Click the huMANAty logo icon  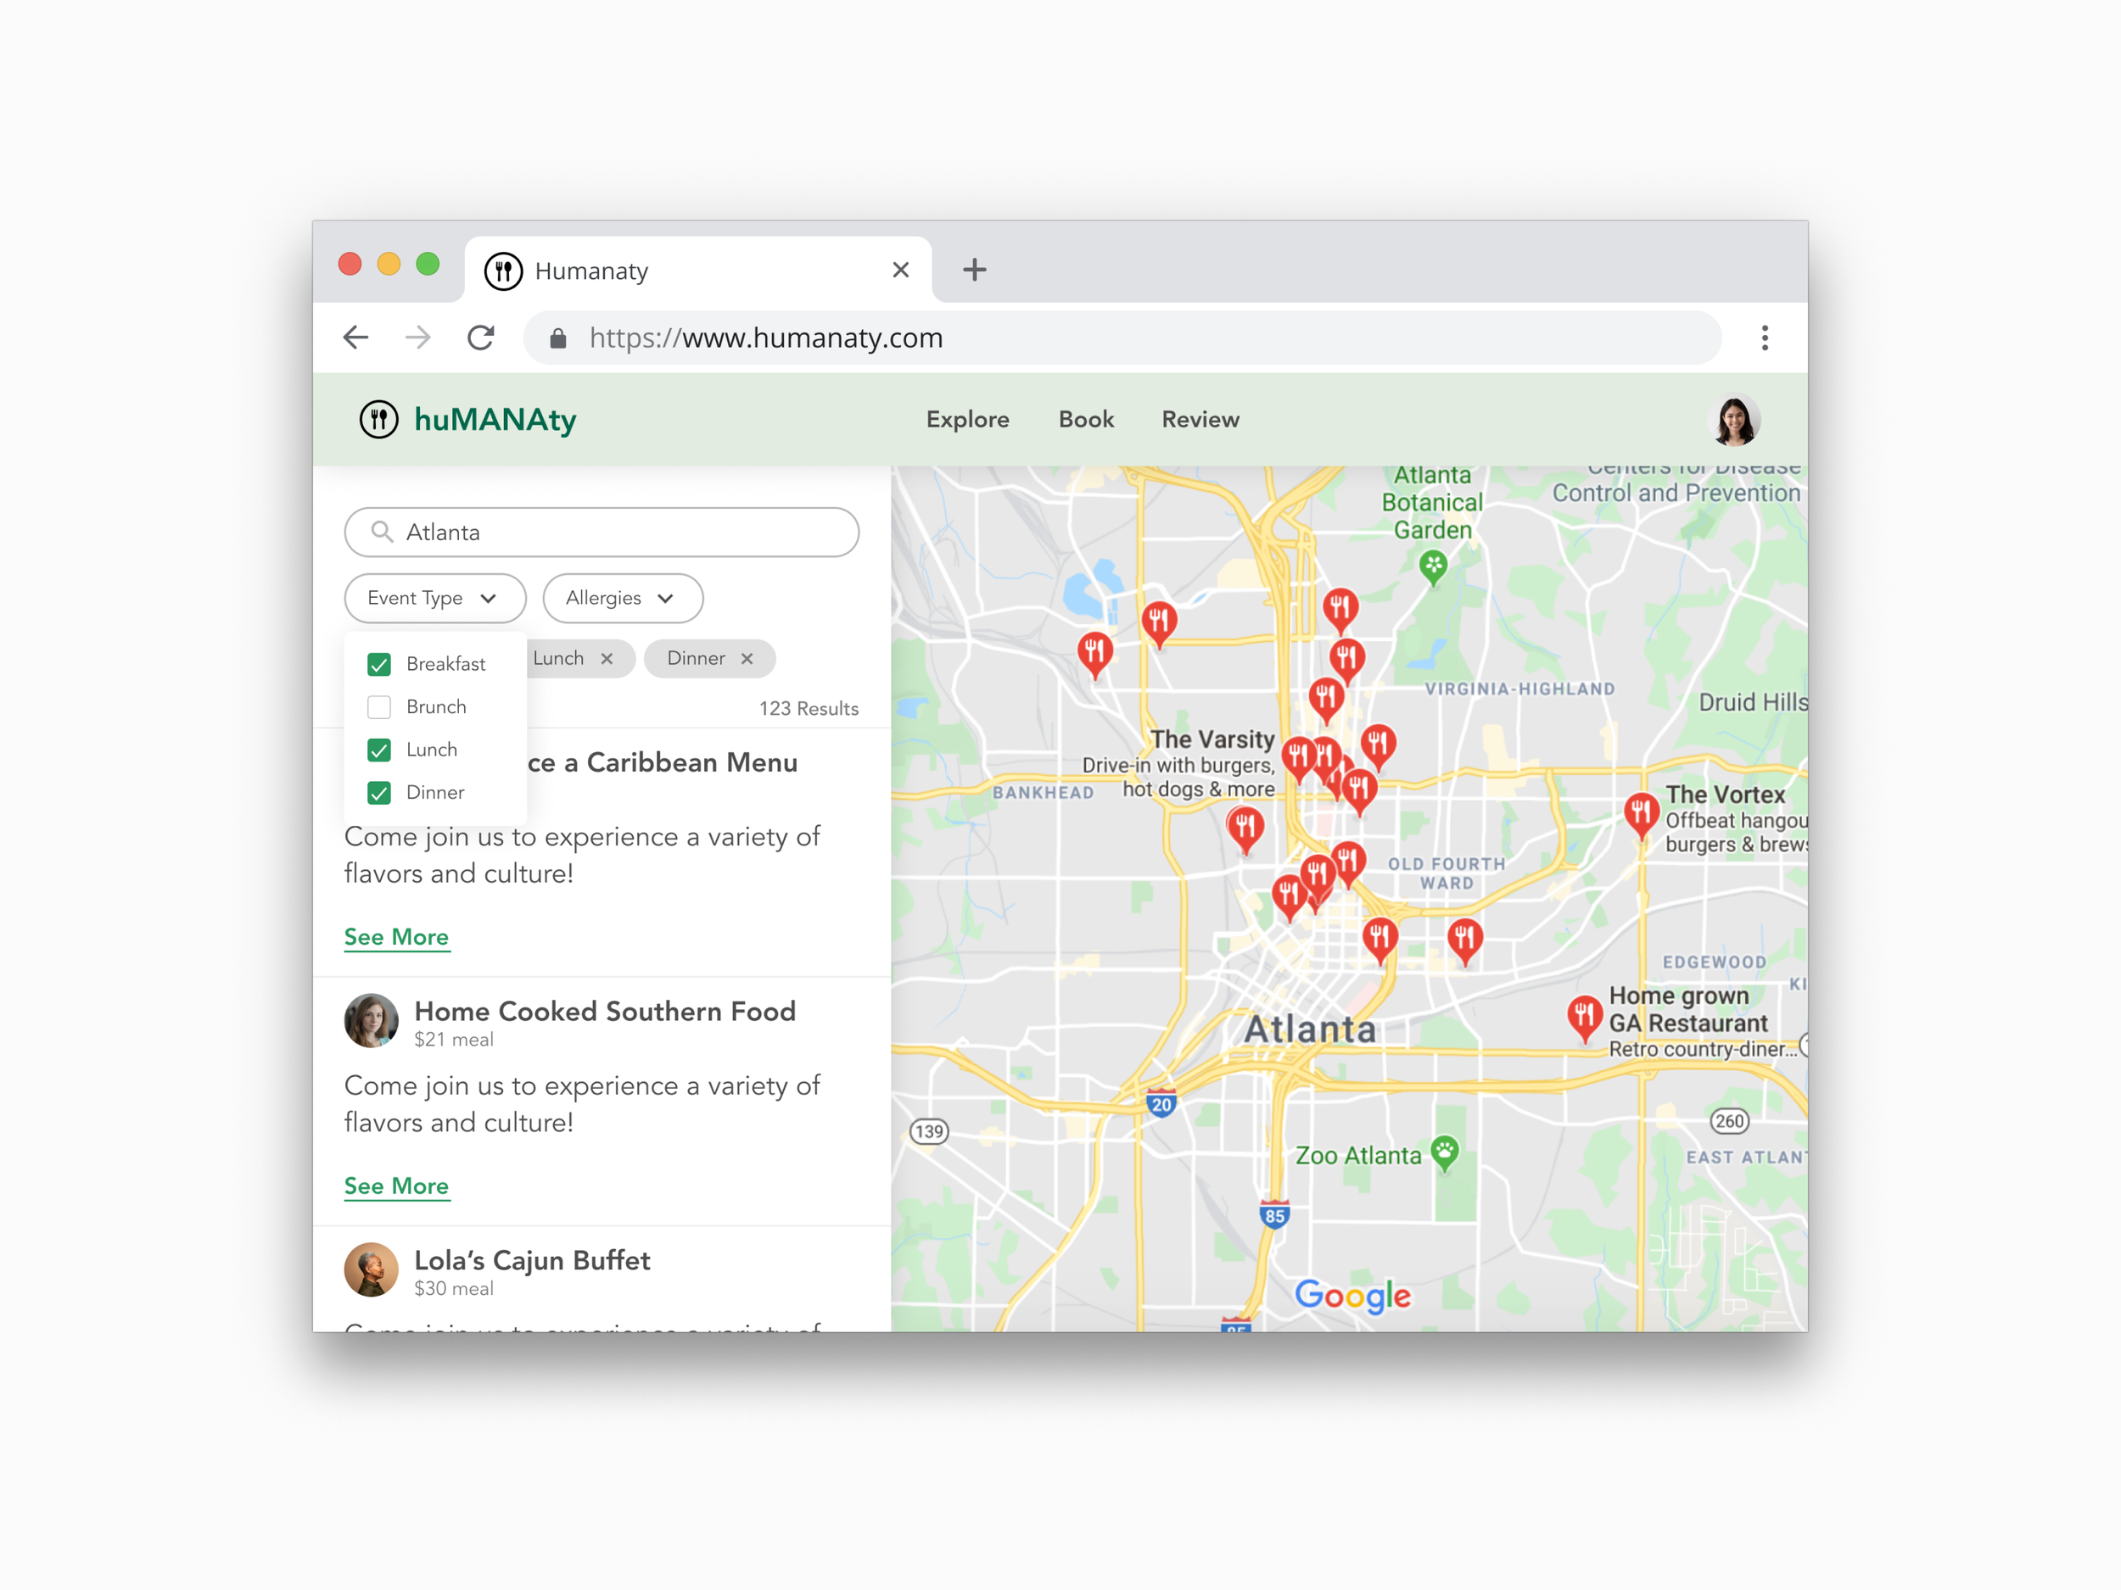click(378, 420)
